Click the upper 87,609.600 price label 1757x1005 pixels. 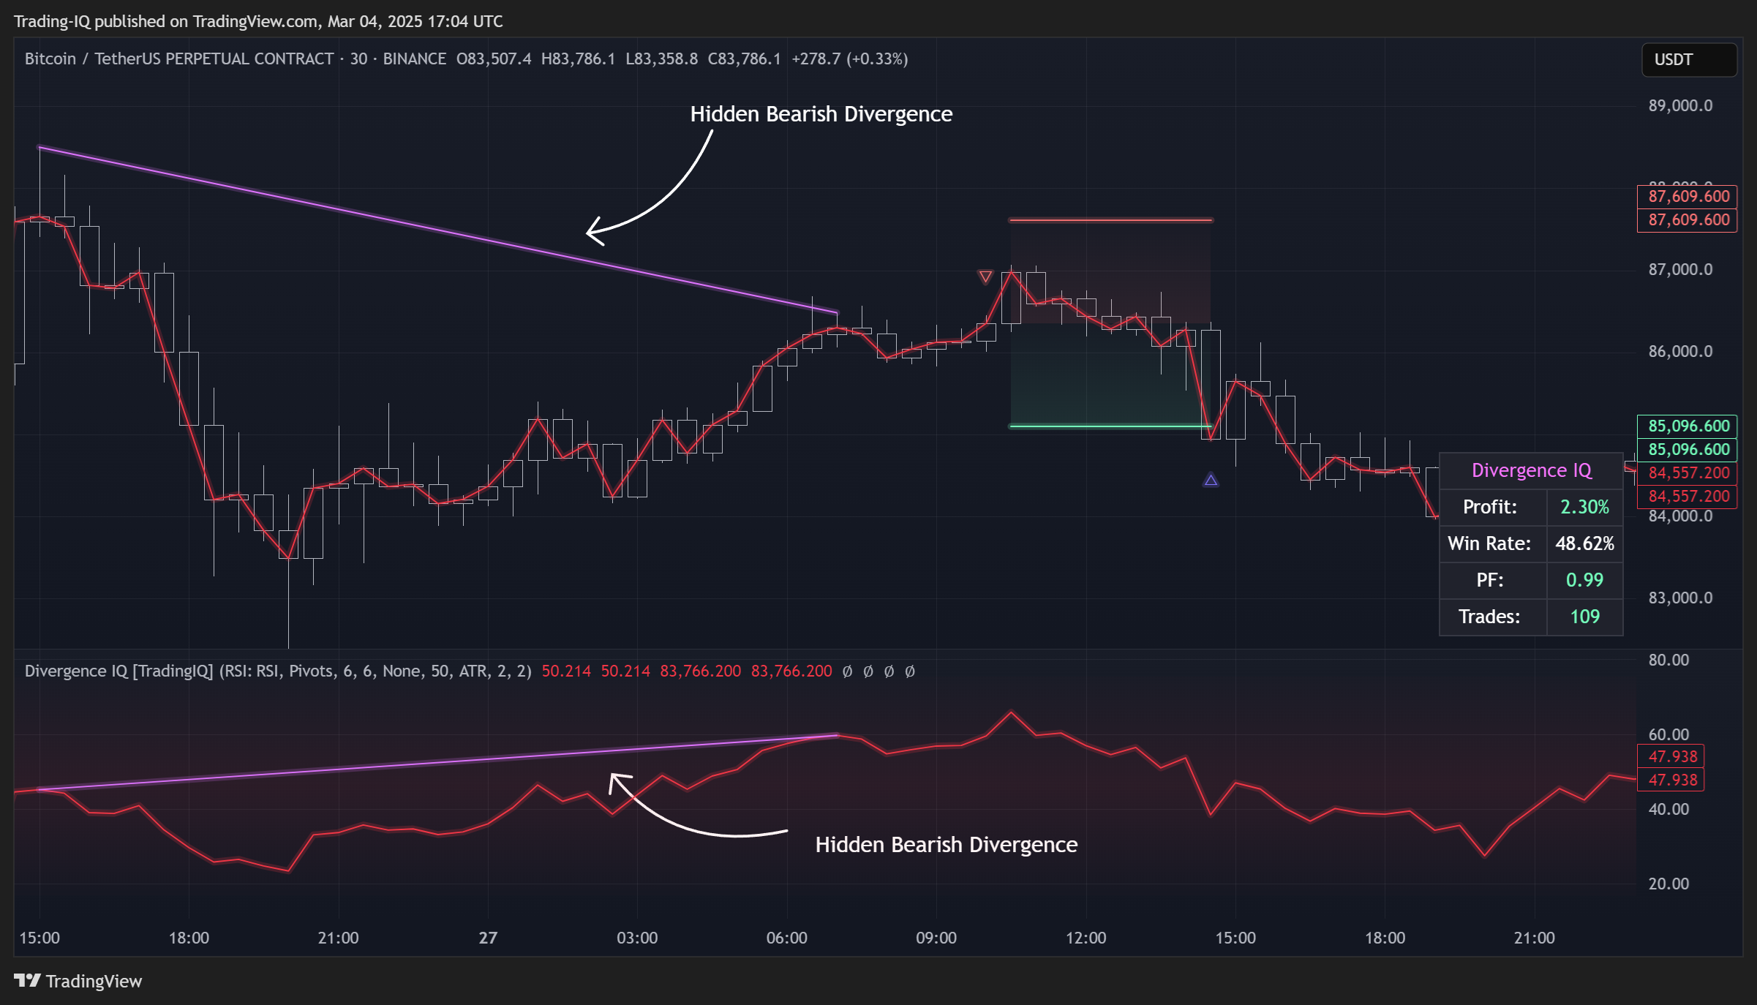(x=1688, y=196)
